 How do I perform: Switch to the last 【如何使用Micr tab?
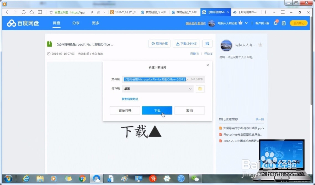pos(246,12)
